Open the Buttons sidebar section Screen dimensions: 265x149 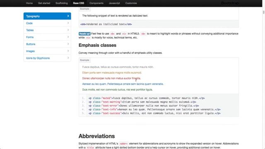(x=47, y=44)
